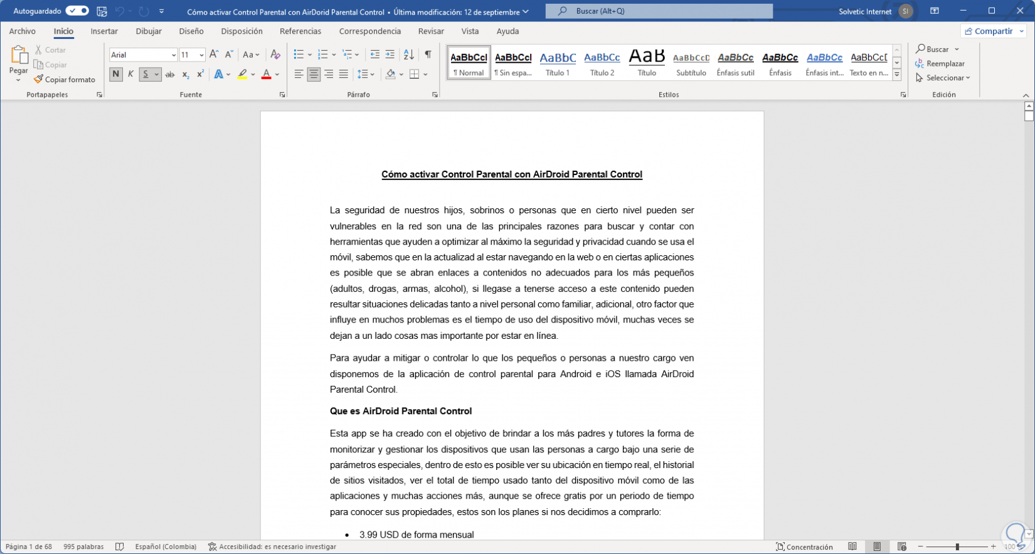Open the font name Arial dropdown
The width and height of the screenshot is (1035, 554).
(x=174, y=55)
